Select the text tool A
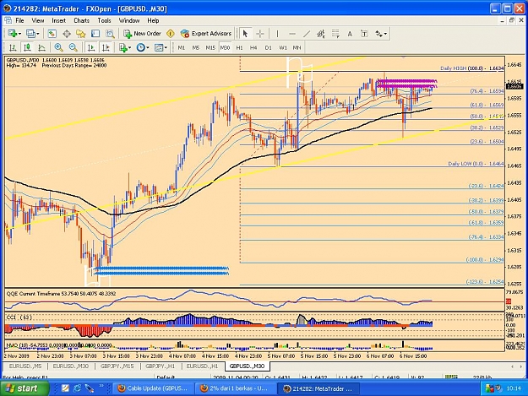This screenshot has width=528, height=396. coord(350,34)
